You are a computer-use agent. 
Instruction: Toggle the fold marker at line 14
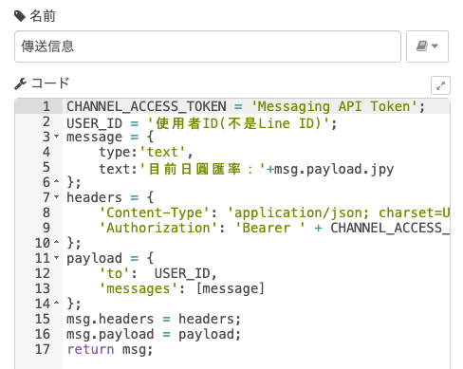(57, 303)
